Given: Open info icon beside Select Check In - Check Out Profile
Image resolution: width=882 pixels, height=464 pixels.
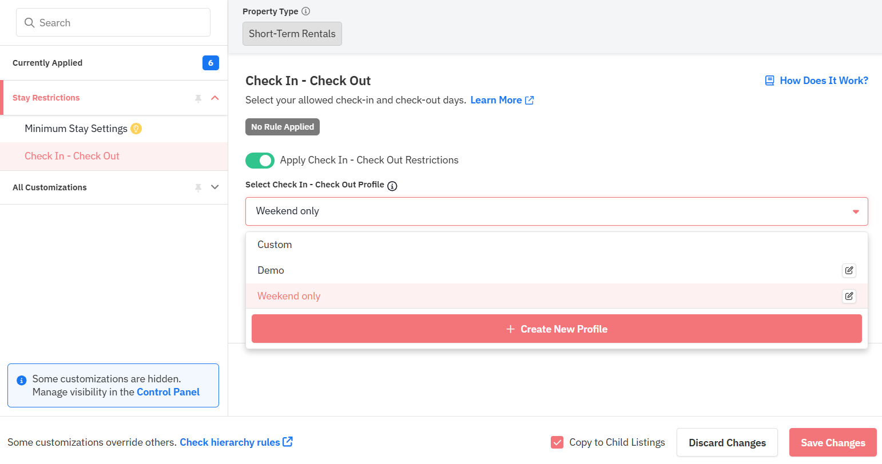Looking at the screenshot, I should click(392, 186).
